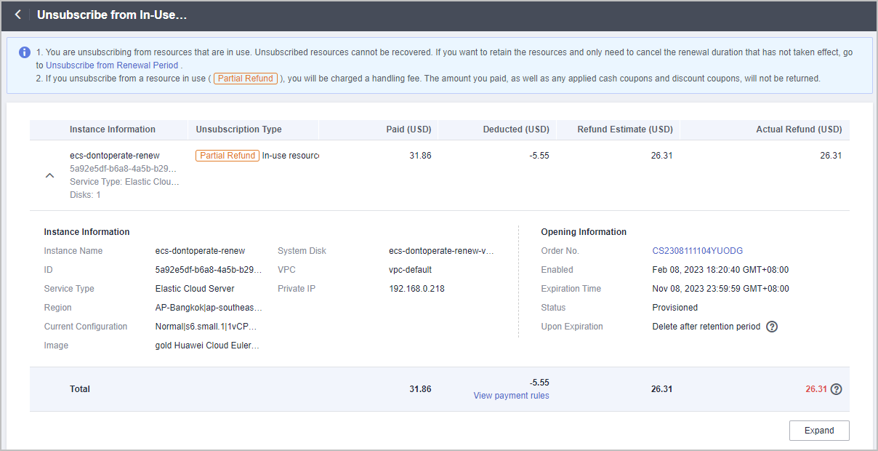Click the help icon beside Delete after retention period

coord(772,327)
